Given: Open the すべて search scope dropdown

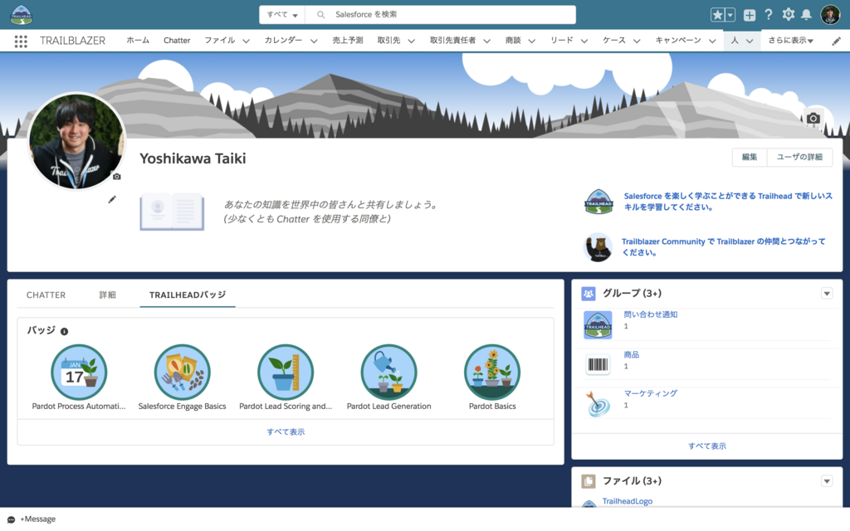Looking at the screenshot, I should coord(282,15).
